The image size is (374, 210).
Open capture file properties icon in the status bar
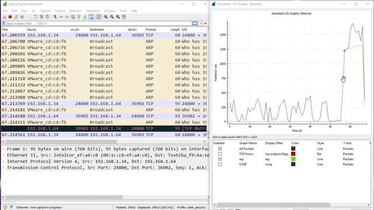click(x=11, y=207)
